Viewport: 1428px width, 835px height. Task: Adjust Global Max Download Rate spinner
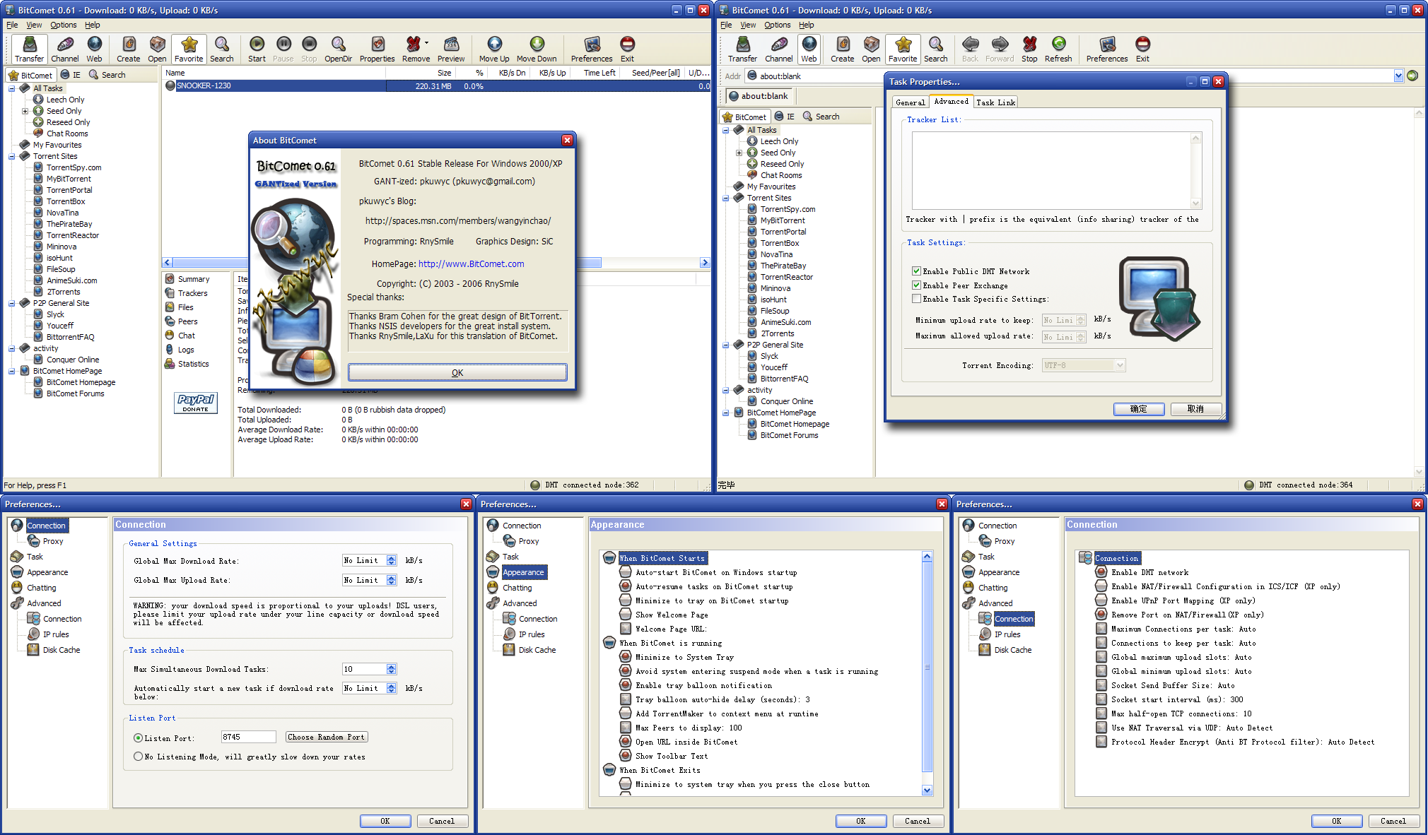[392, 560]
